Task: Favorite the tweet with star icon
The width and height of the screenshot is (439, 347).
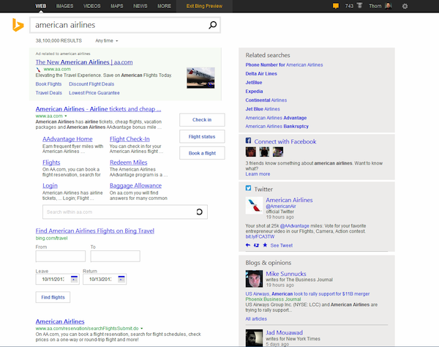Action: pyautogui.click(x=265, y=245)
